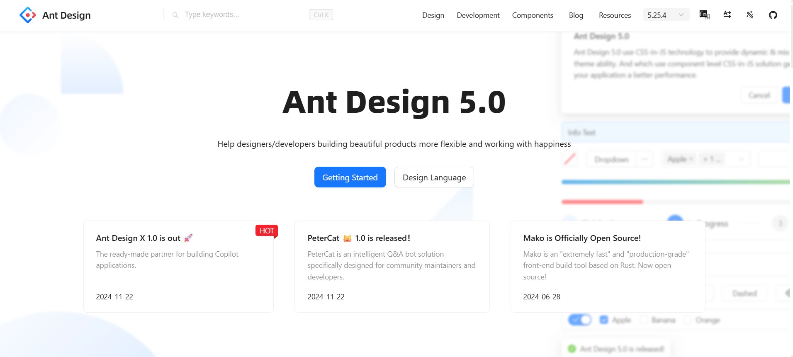The image size is (793, 357).
Task: Click the Ant Design home text link
Action: click(66, 15)
